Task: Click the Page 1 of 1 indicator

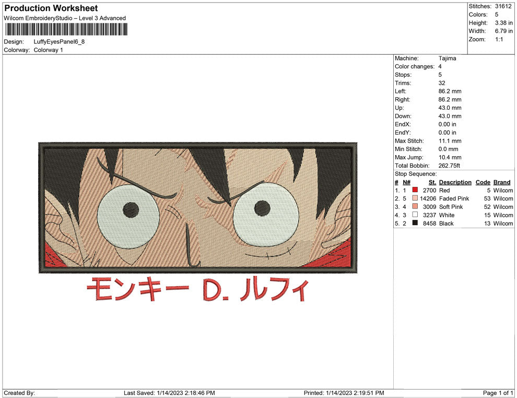Action: click(496, 393)
